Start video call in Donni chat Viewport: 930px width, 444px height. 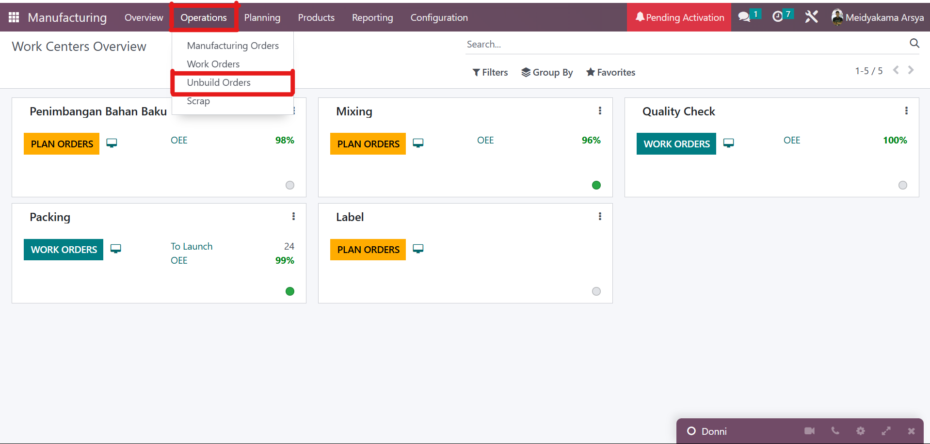click(809, 431)
